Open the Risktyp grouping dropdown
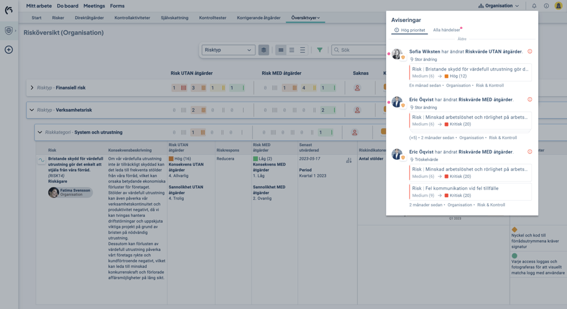The width and height of the screenshot is (567, 309). point(228,50)
